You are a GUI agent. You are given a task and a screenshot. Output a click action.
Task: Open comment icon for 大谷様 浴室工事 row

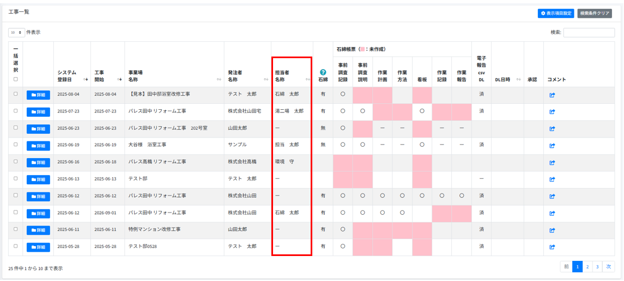552,145
